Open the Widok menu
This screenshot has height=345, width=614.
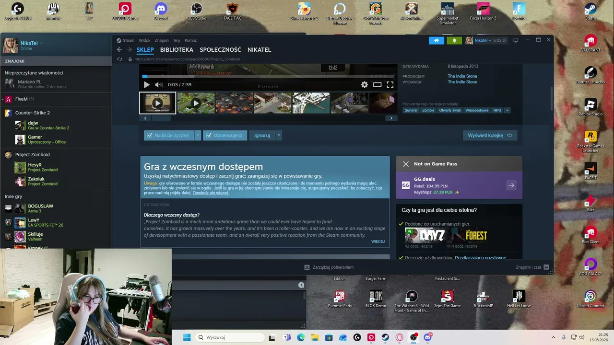[x=144, y=40]
